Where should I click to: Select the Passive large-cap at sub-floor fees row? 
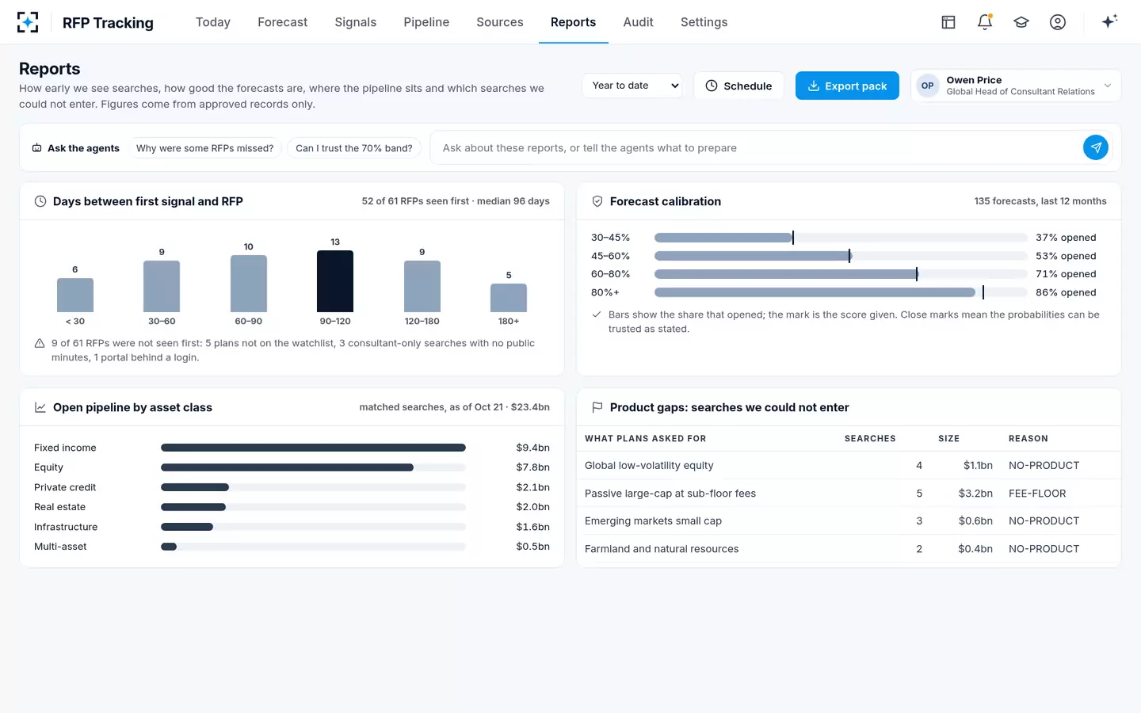[x=849, y=494]
